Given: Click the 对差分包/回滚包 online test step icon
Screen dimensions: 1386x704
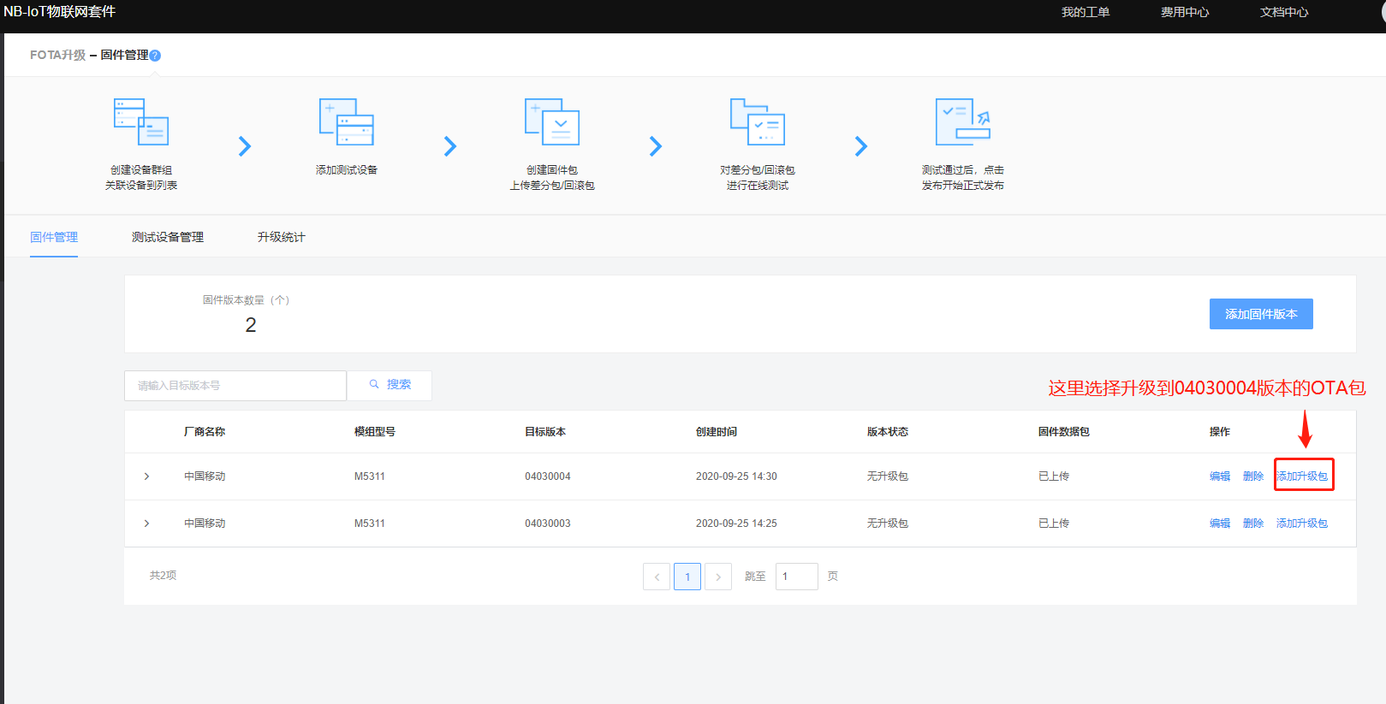Looking at the screenshot, I should (758, 121).
